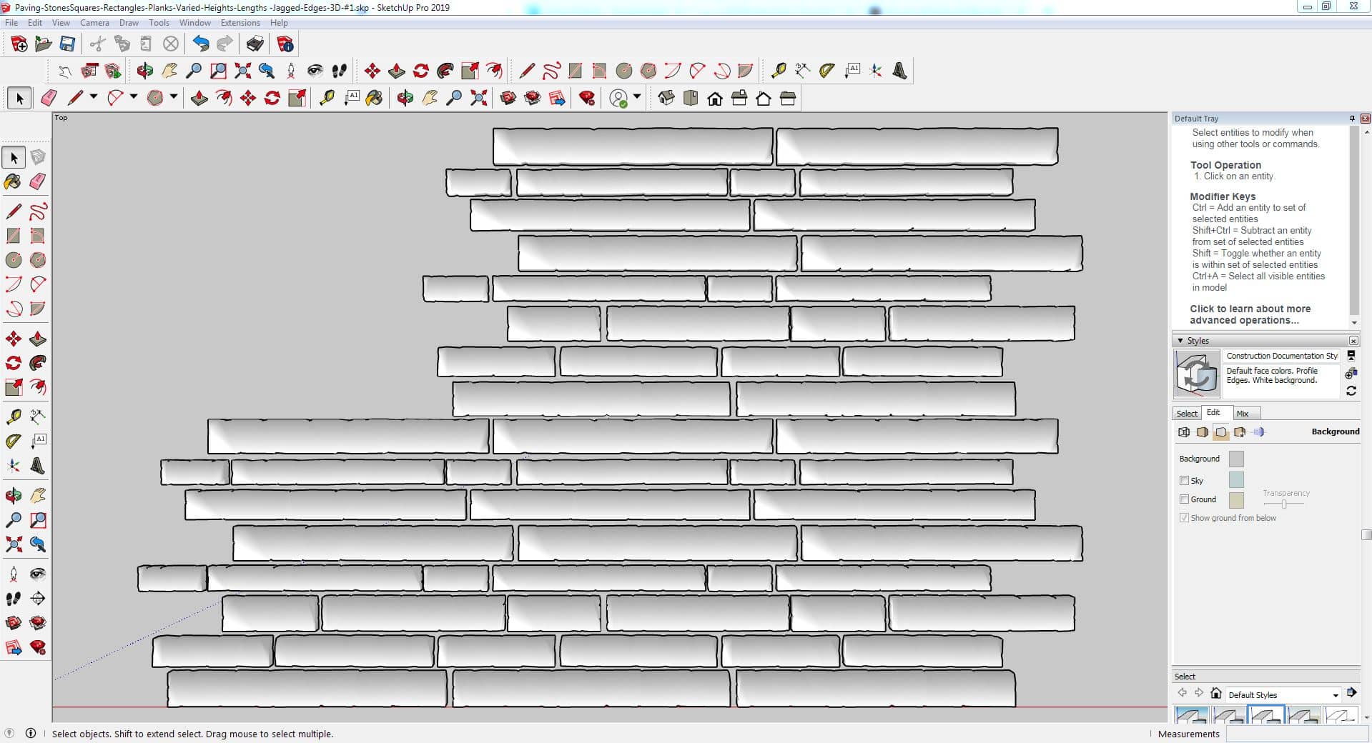Screen dimensions: 1372x743
Task: Click the Background color swatch
Action: point(1235,459)
